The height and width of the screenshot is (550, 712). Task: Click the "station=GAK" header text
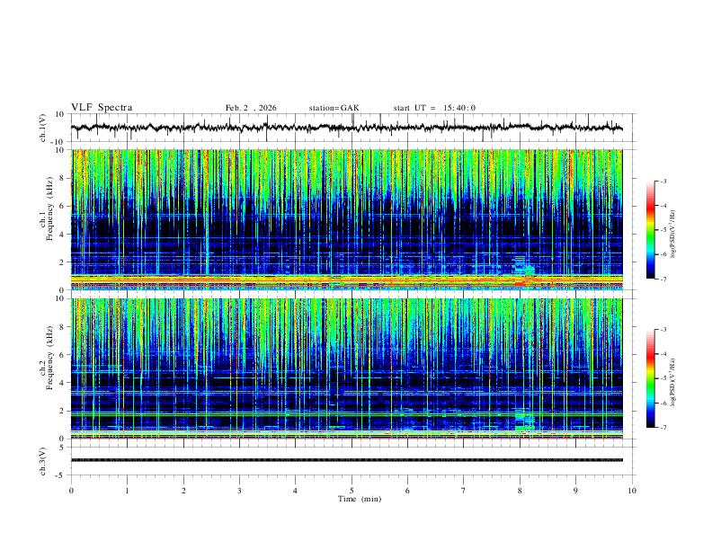coord(334,108)
